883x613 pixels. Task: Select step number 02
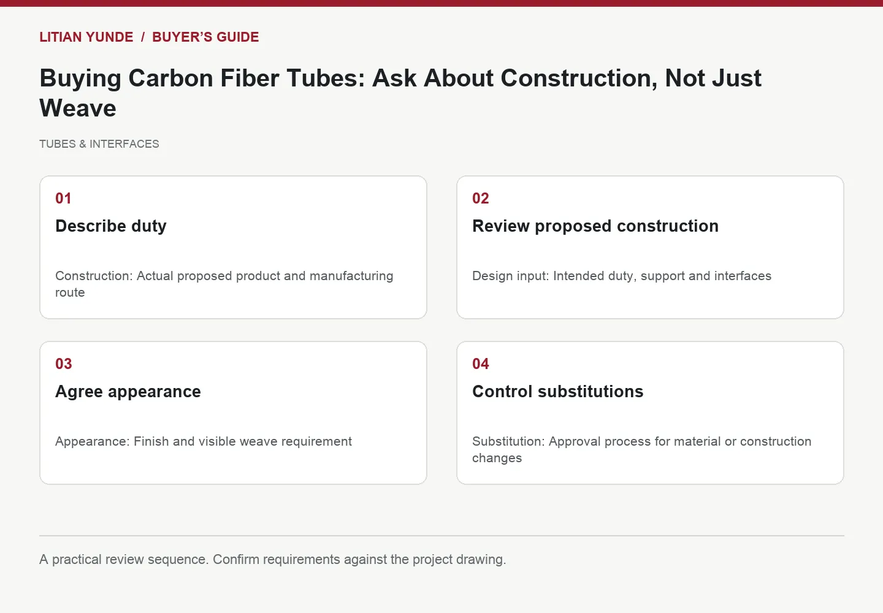coord(481,199)
